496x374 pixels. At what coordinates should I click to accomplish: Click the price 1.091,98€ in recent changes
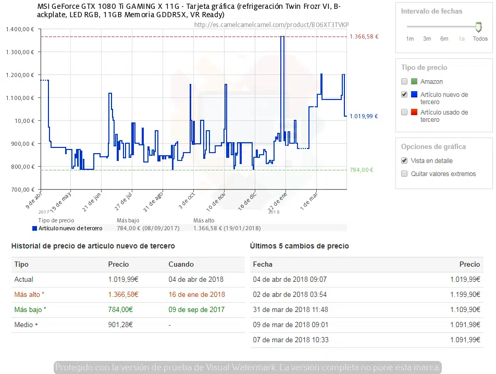pos(465,325)
